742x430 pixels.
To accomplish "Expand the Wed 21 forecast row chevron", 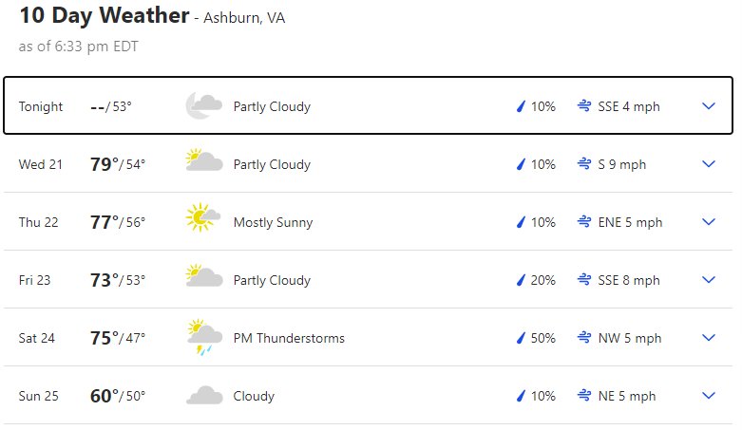I will point(709,164).
